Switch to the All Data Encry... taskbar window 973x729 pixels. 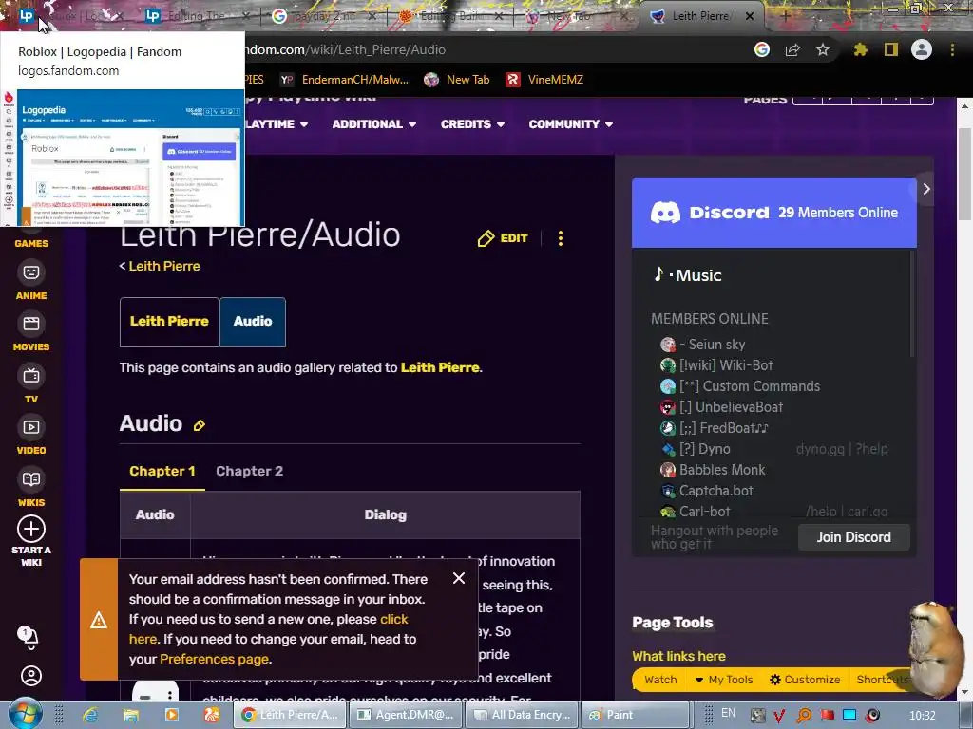(522, 715)
